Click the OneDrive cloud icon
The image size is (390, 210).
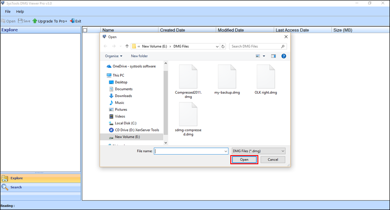click(109, 66)
